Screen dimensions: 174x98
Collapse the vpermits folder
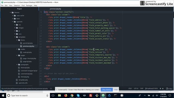pyautogui.click(x=13, y=22)
